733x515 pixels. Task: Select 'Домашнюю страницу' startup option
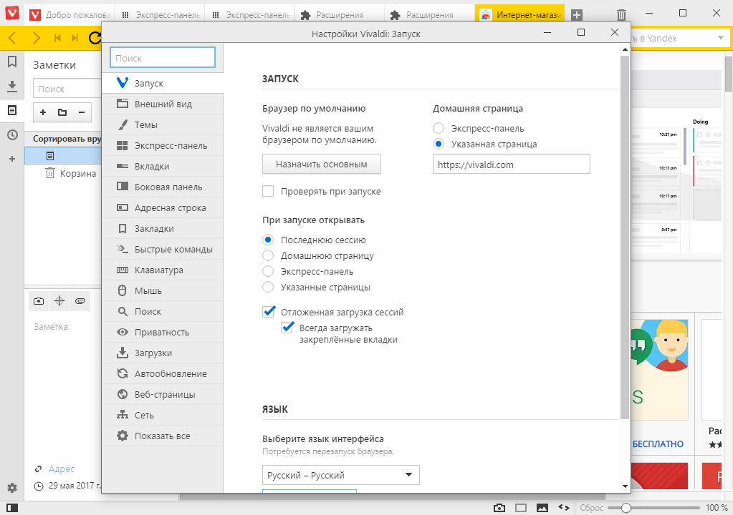pos(269,255)
